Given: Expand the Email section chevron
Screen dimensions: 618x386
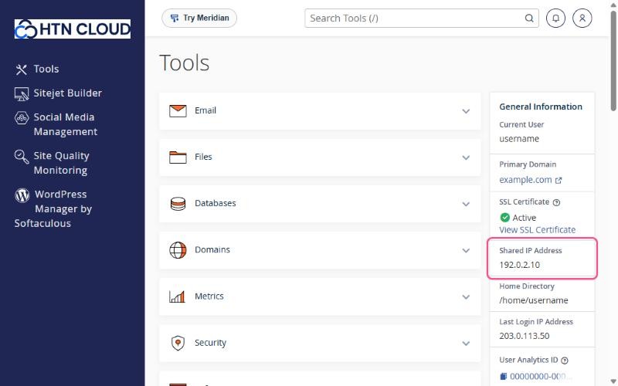Looking at the screenshot, I should (x=466, y=111).
